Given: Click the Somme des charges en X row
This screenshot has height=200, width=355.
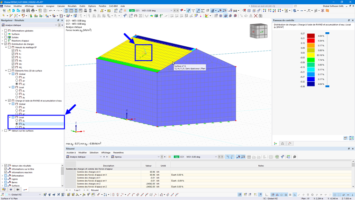Looking at the screenshot, I should (x=208, y=172).
